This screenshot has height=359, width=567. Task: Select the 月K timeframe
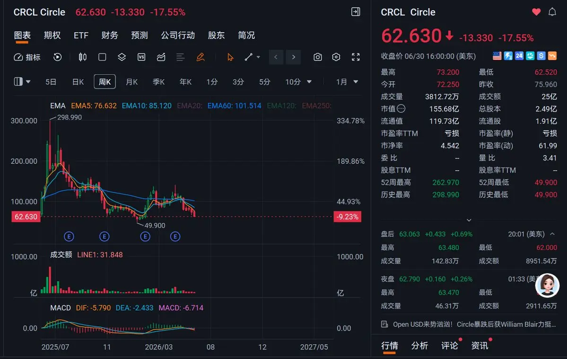tap(131, 82)
